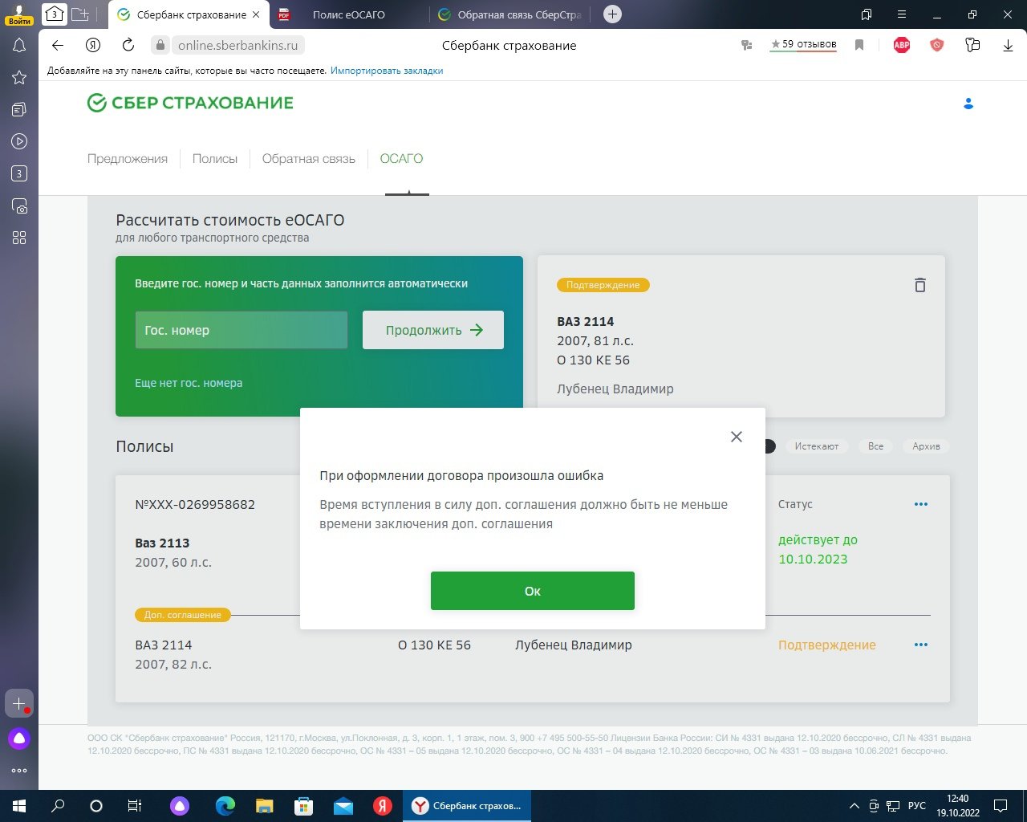1027x822 pixels.
Task: Open Windows taskbar search
Action: click(58, 806)
